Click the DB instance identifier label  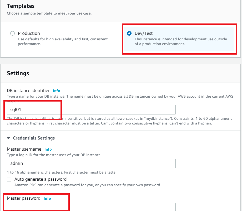coord(28,91)
